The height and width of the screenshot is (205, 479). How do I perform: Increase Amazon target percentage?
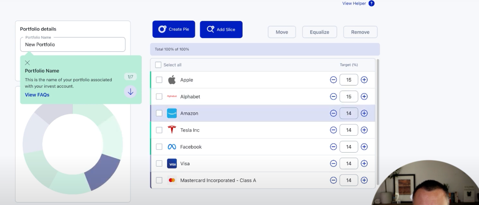[x=364, y=113]
